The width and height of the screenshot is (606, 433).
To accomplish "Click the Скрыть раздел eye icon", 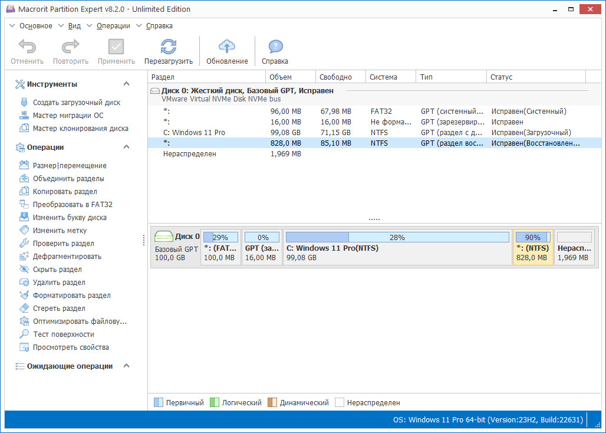I will pos(24,270).
